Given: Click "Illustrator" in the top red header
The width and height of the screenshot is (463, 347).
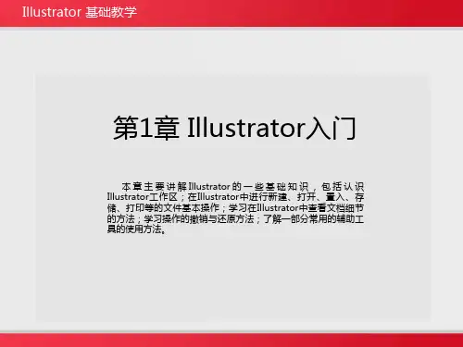Looking at the screenshot, I should 52,12.
